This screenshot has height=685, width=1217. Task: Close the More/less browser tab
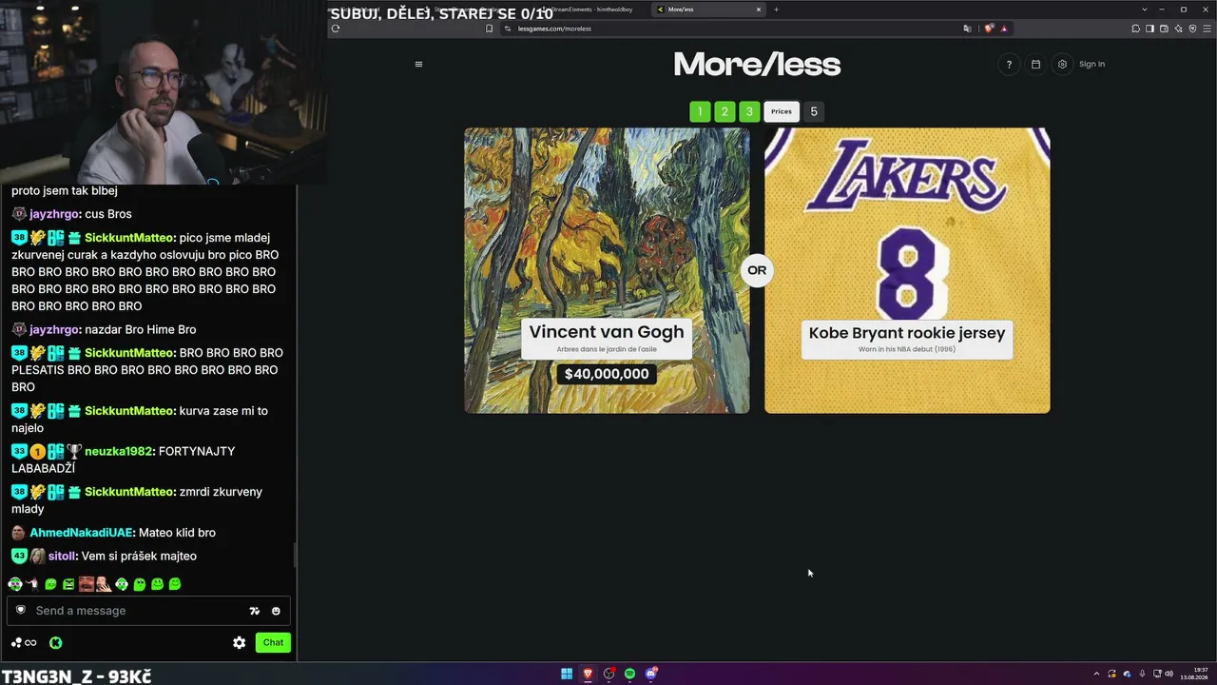pyautogui.click(x=759, y=10)
